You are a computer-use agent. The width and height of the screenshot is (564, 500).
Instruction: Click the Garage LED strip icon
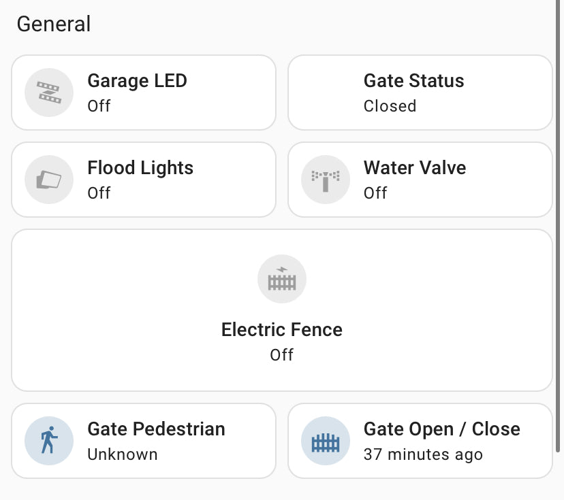click(49, 93)
